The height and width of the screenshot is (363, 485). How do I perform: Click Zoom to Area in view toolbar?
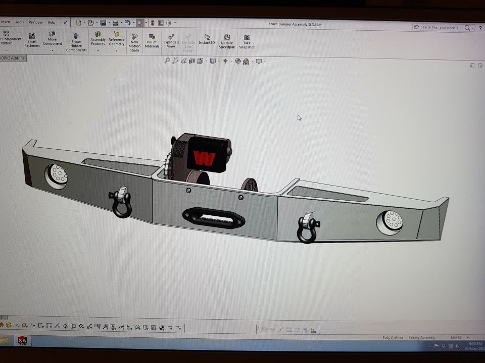[175, 60]
